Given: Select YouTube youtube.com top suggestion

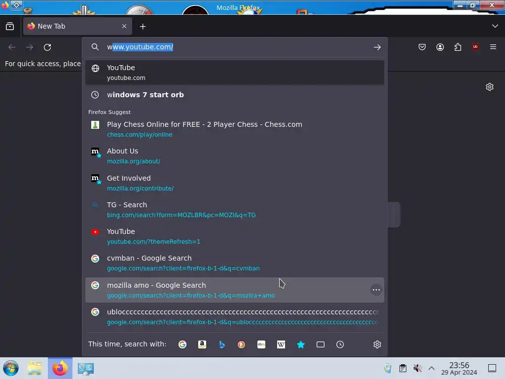Looking at the screenshot, I should click(234, 73).
